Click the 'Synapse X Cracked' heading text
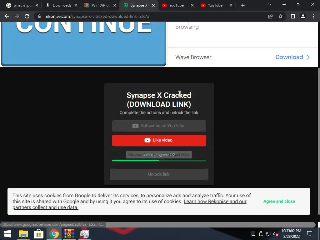 point(159,95)
